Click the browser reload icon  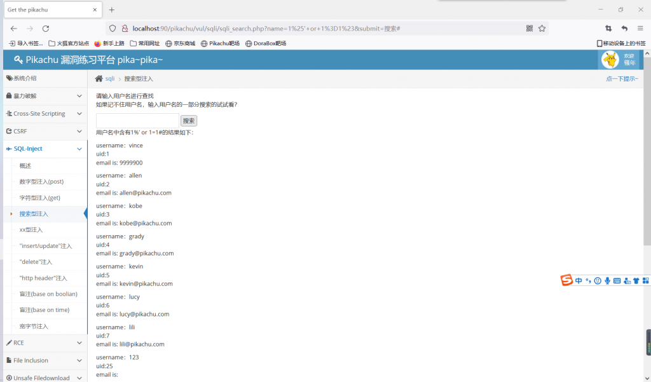coord(46,29)
